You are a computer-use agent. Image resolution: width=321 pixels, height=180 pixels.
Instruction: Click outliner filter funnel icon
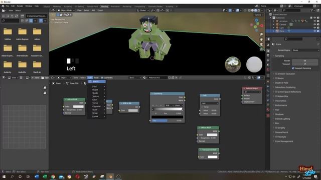pyautogui.click(x=311, y=10)
